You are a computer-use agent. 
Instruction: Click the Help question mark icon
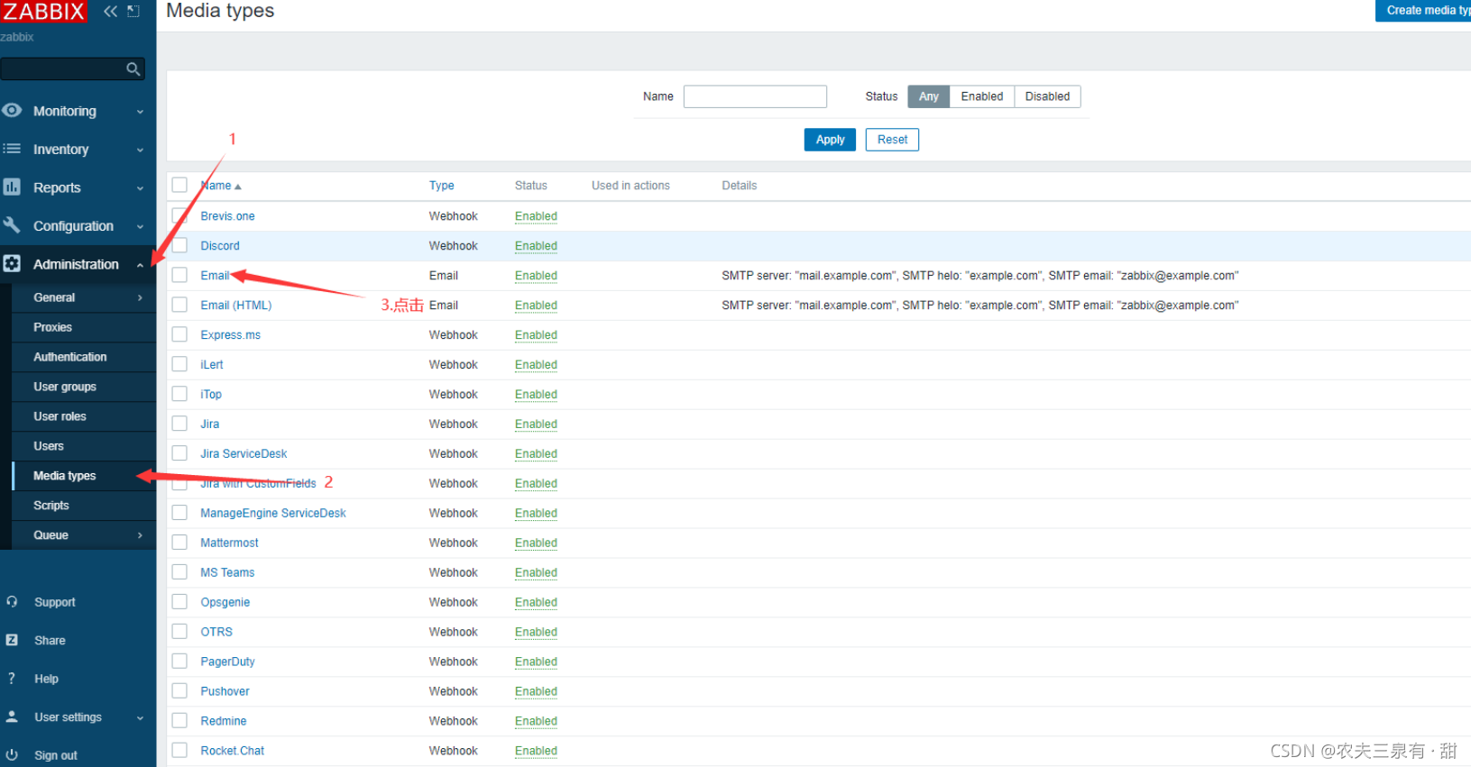click(x=12, y=679)
